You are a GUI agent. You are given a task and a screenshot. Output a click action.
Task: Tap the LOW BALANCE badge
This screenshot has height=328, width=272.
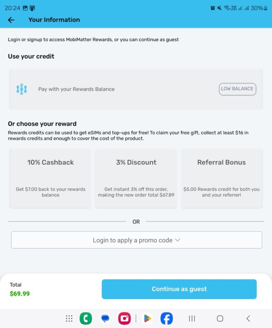[x=237, y=89]
